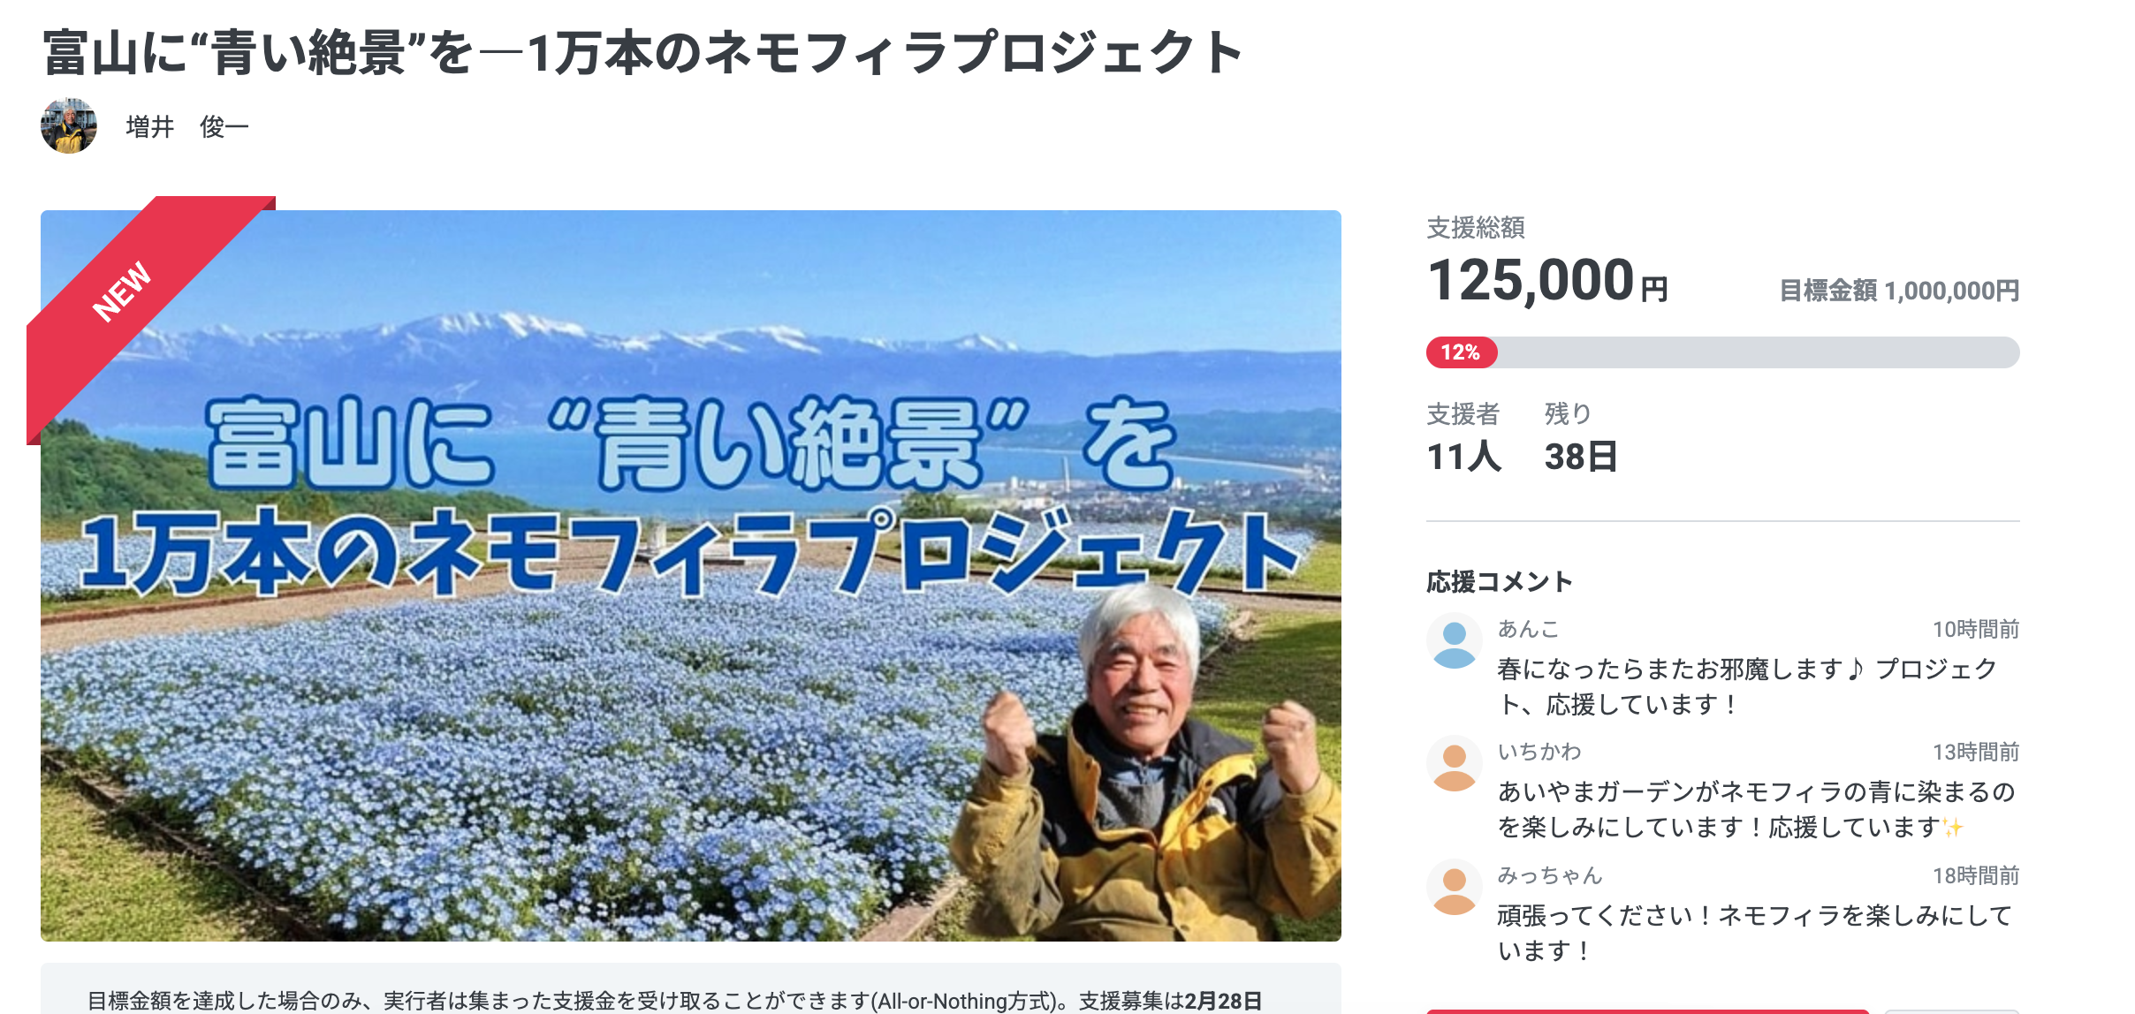This screenshot has height=1014, width=2135.
Task: Click the 目標金額 1,000,000円 goal label
Action: [1899, 291]
